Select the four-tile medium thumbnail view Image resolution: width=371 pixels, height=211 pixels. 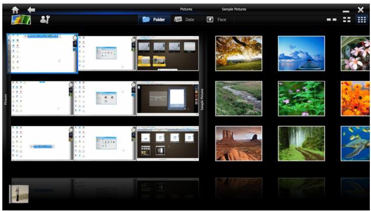tap(347, 19)
